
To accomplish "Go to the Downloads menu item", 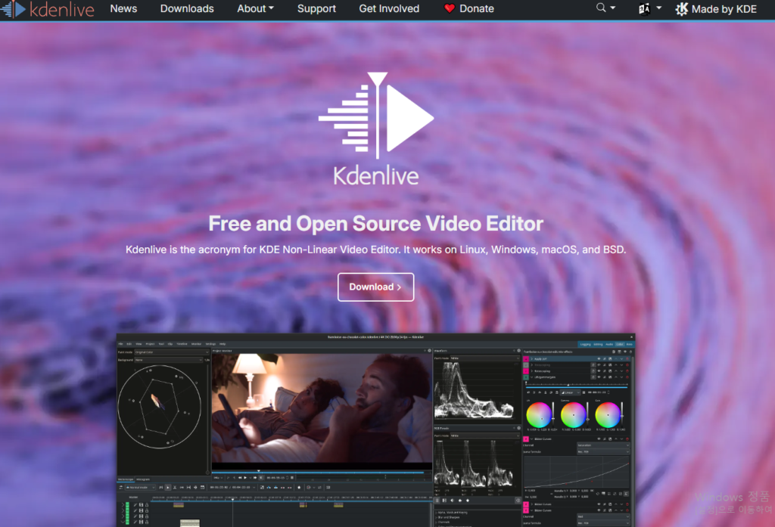I will pyautogui.click(x=187, y=8).
